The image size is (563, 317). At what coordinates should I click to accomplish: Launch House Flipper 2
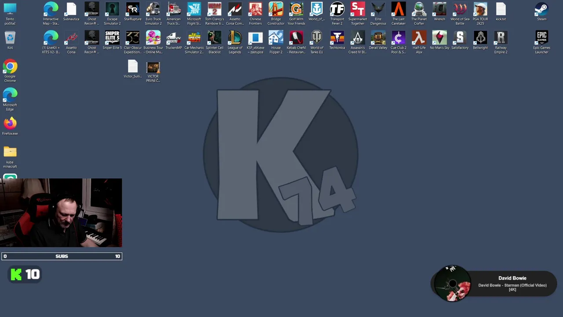click(276, 42)
